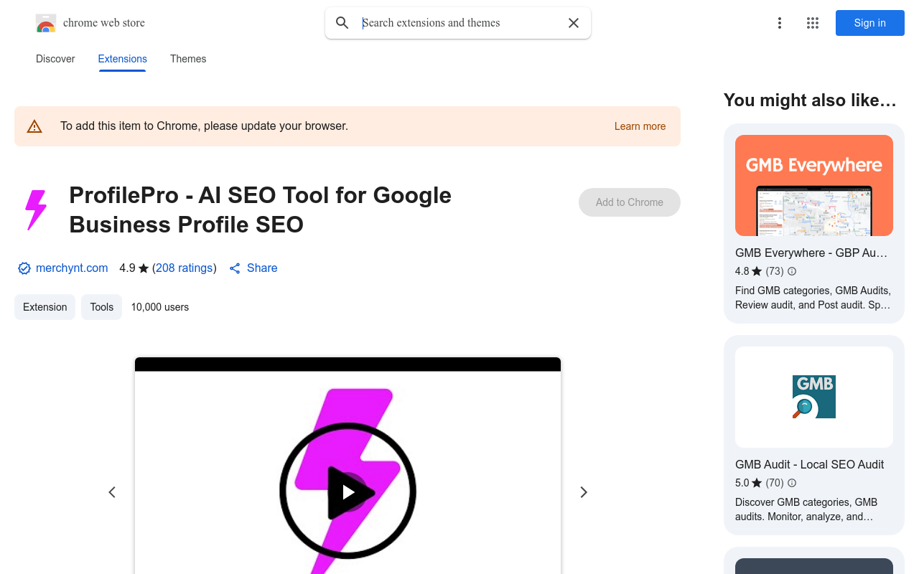Screen dimensions: 919x574
Task: Click the info icon beside GMB Audit rating
Action: (791, 483)
